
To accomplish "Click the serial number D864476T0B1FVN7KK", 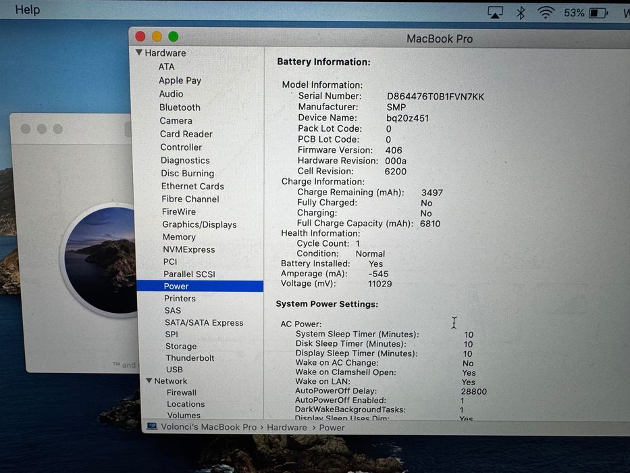I will (435, 97).
